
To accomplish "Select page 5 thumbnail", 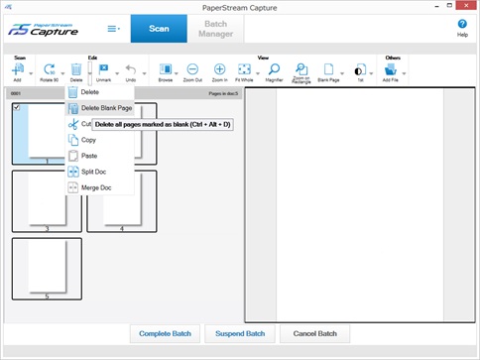I will point(47,269).
